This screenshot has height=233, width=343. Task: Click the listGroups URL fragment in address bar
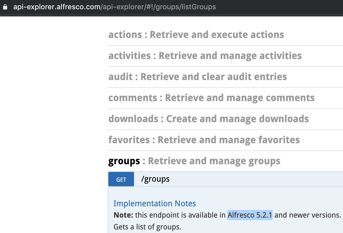pos(198,7)
